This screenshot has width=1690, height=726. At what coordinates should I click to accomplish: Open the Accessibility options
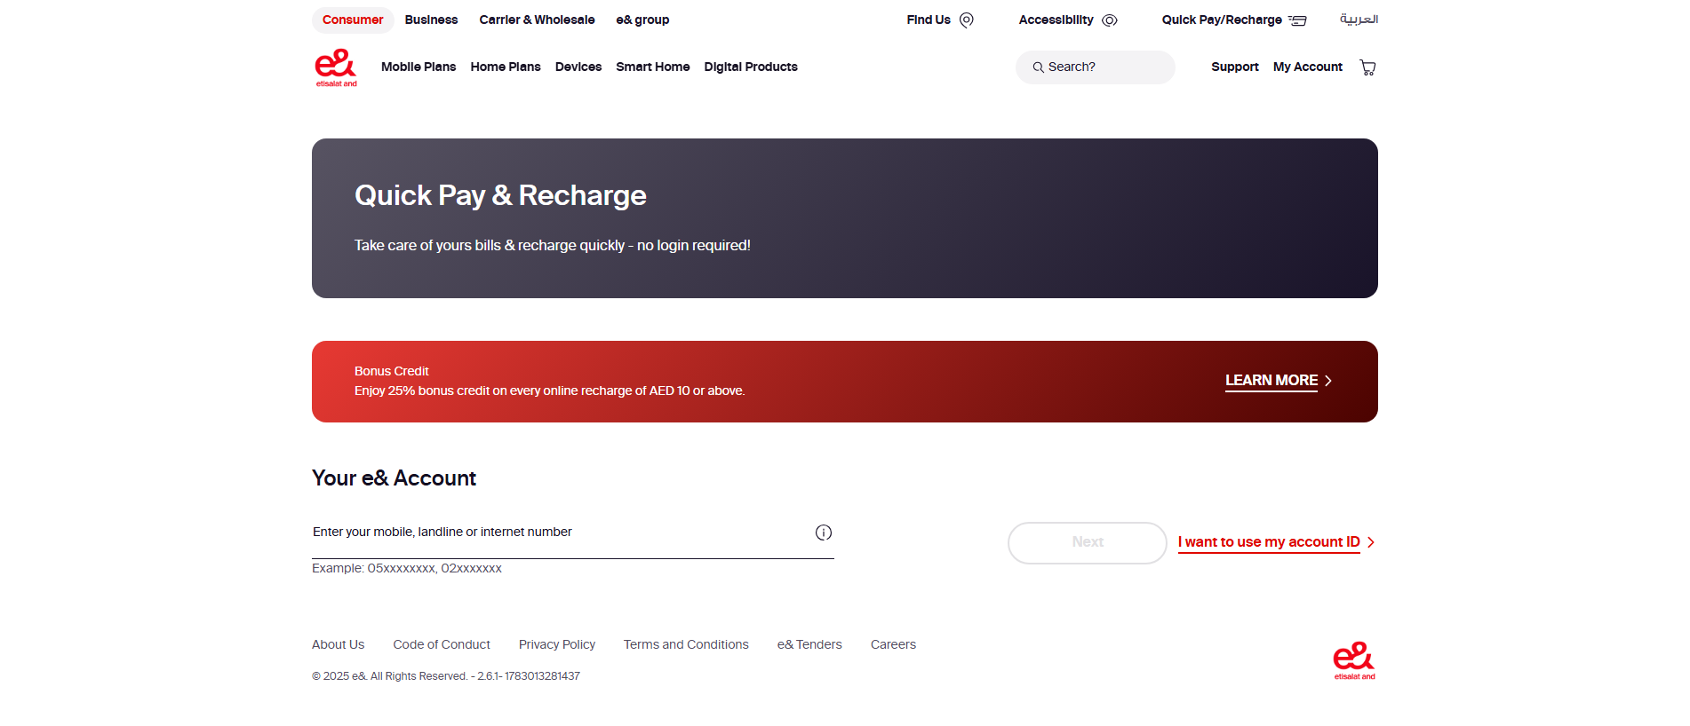pyautogui.click(x=1056, y=20)
